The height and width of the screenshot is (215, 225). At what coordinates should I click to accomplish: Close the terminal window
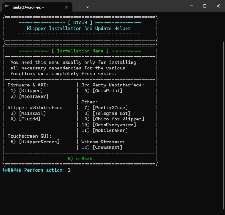(x=218, y=6)
